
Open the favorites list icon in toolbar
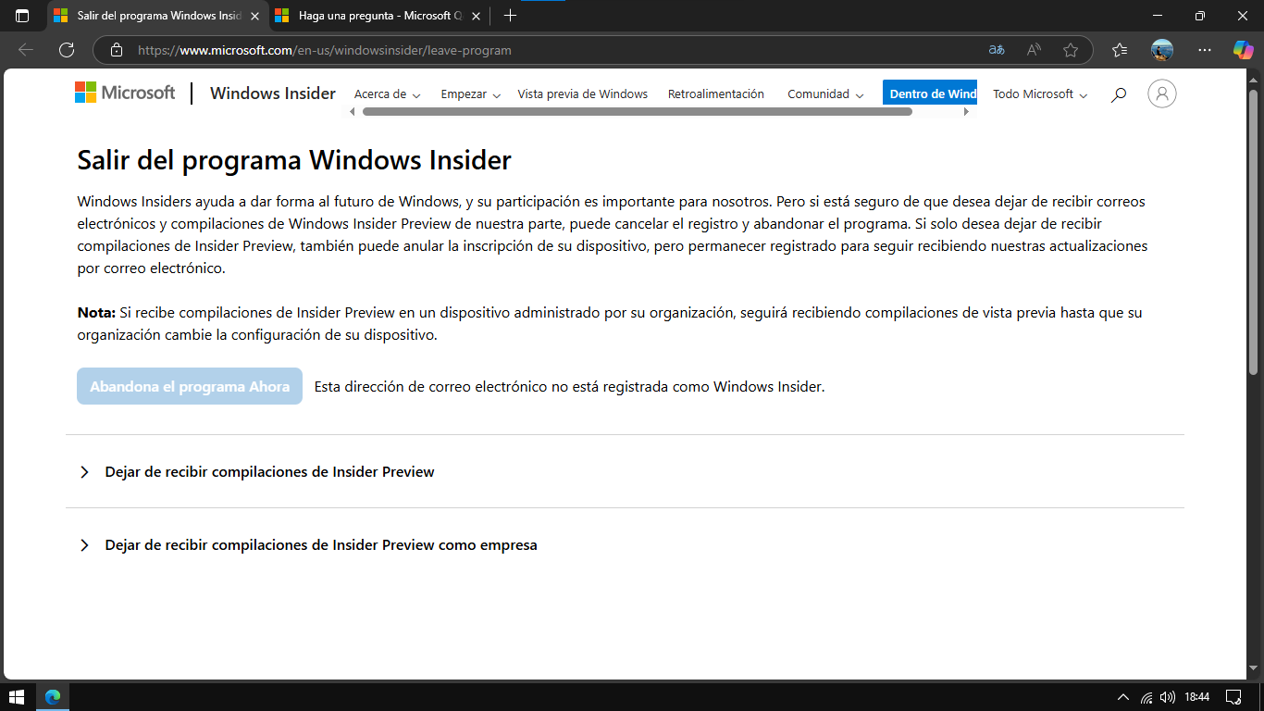pyautogui.click(x=1120, y=50)
